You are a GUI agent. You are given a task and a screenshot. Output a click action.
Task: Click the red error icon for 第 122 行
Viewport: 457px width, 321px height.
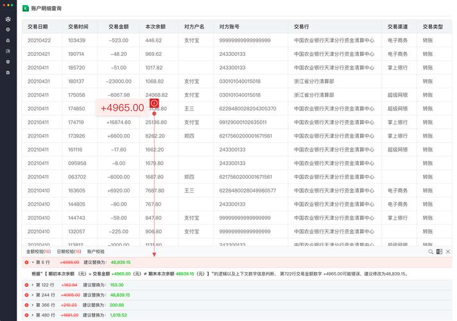tap(26, 285)
